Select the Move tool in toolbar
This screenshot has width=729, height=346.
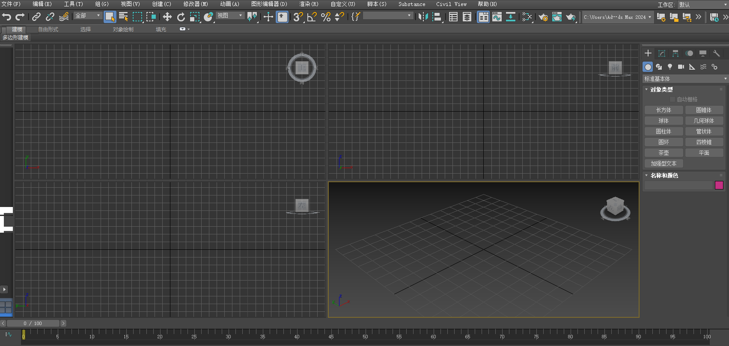[167, 17]
